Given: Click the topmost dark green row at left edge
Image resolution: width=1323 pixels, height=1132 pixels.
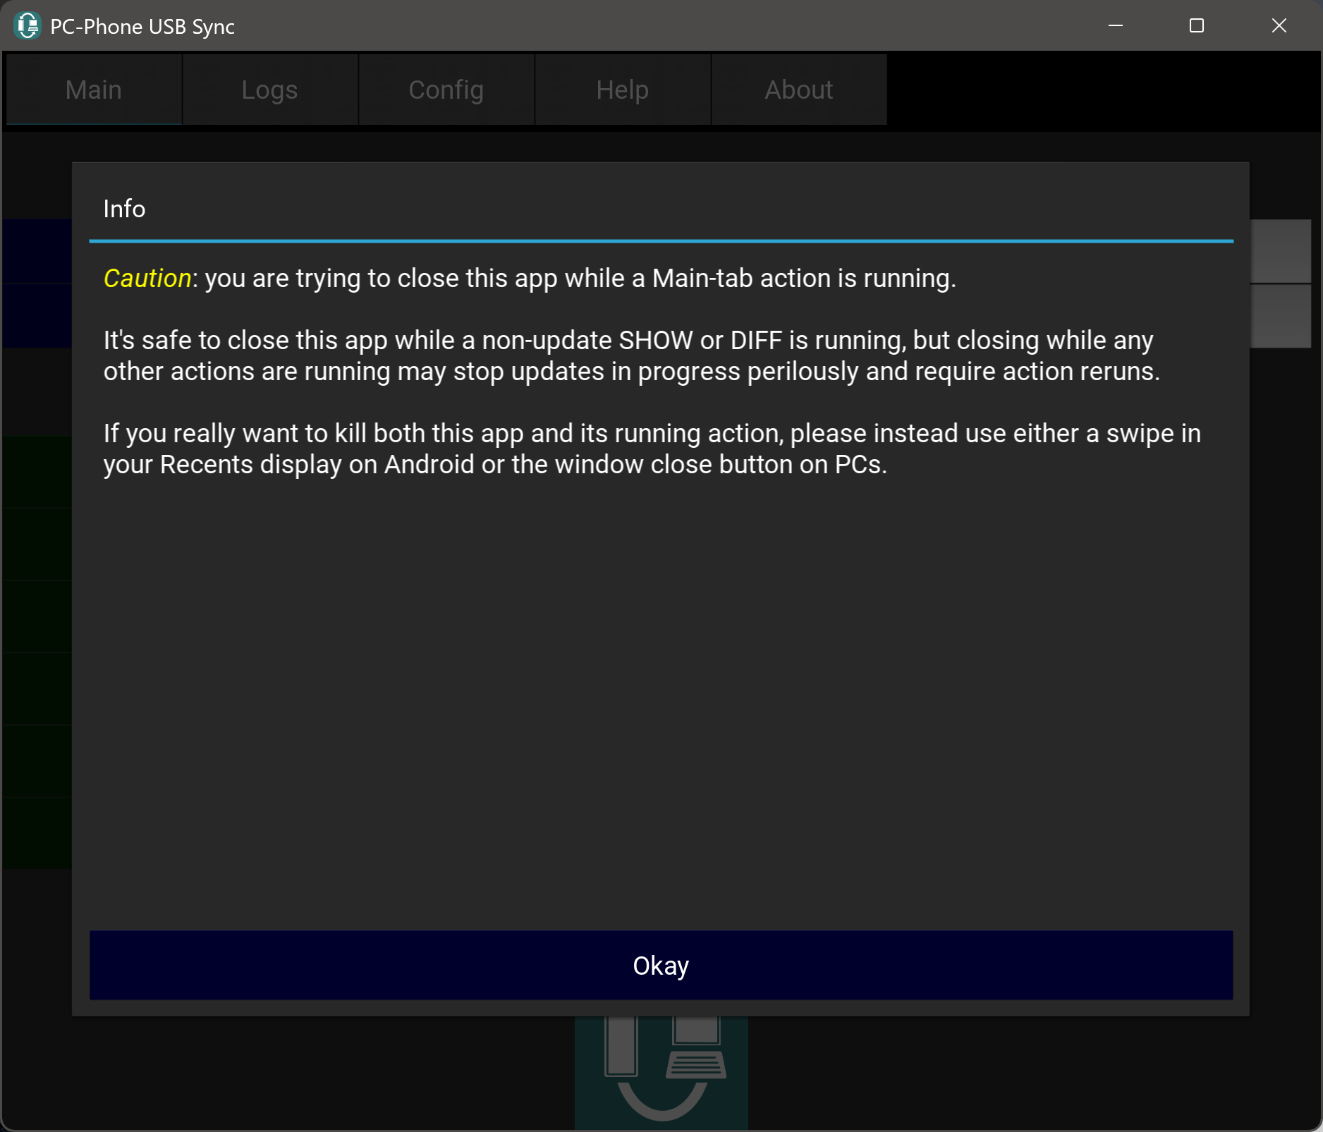Looking at the screenshot, I should (x=37, y=472).
